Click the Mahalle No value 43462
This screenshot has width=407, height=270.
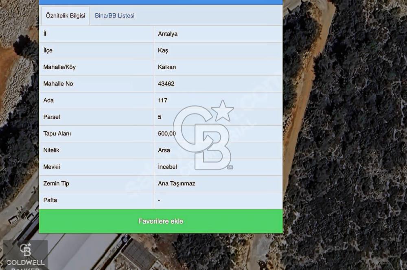166,84
